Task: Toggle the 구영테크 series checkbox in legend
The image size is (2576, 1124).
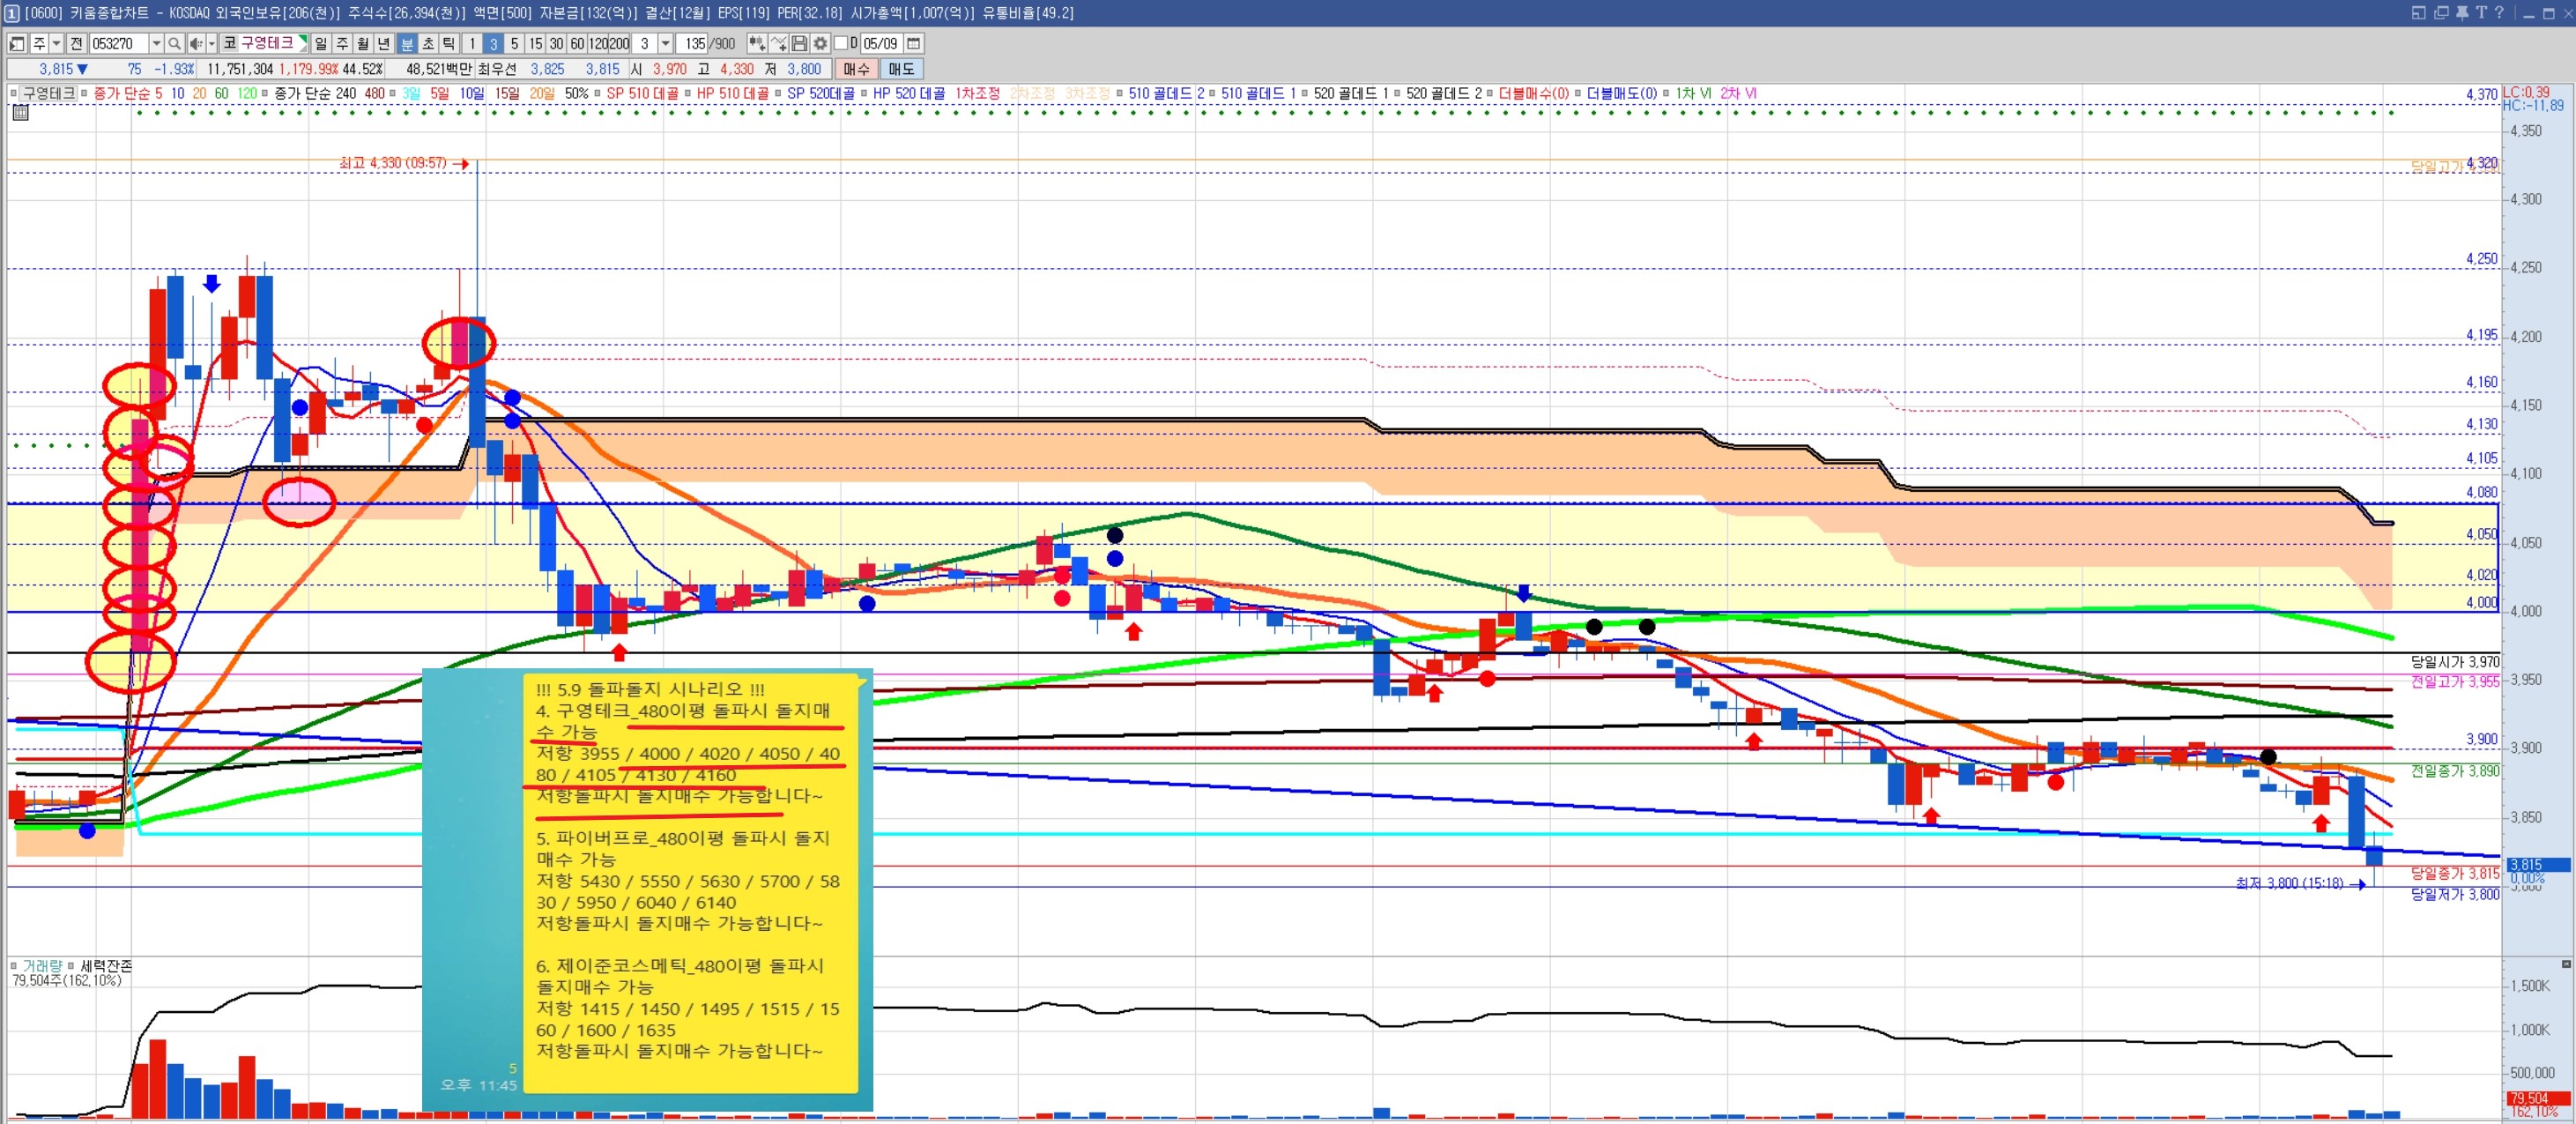Action: coord(14,93)
